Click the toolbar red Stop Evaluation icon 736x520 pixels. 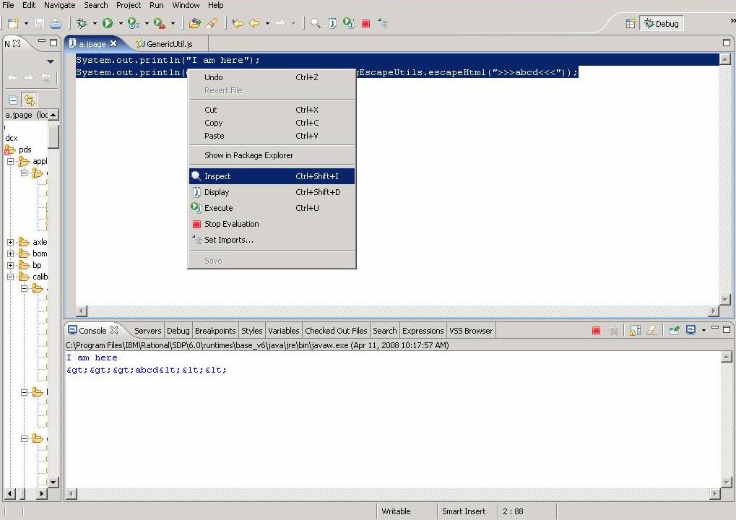tap(366, 23)
